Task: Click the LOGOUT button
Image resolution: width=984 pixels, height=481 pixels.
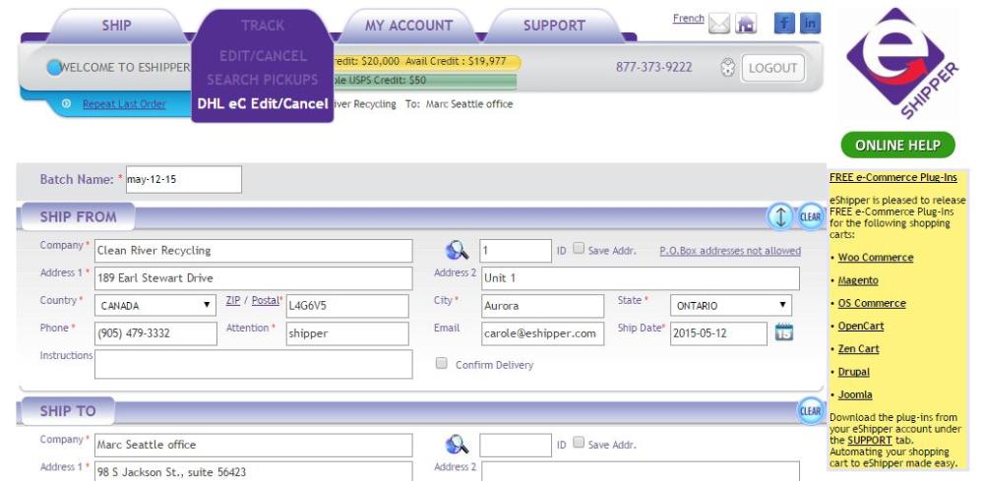Action: coord(772,68)
